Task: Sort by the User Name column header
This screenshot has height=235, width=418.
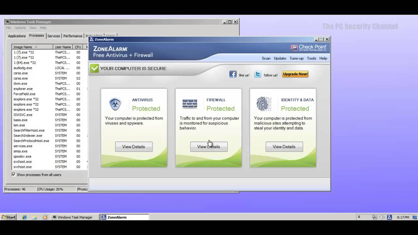Action: click(63, 47)
